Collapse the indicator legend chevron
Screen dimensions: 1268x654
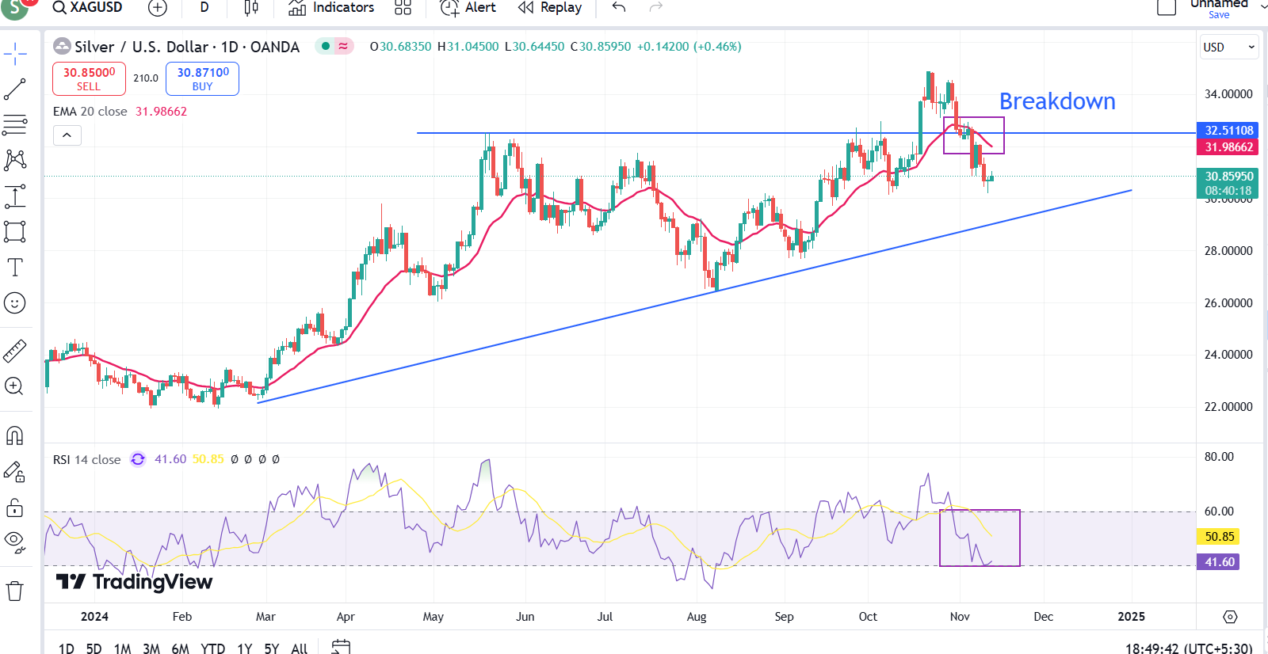coord(67,135)
